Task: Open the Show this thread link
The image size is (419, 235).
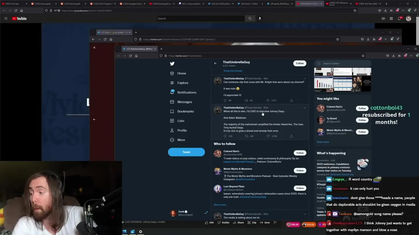Action: pos(233,71)
